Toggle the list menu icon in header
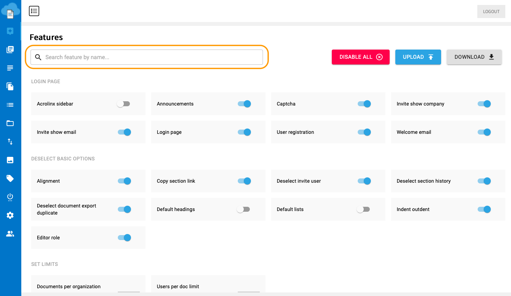The width and height of the screenshot is (511, 296). [x=34, y=11]
